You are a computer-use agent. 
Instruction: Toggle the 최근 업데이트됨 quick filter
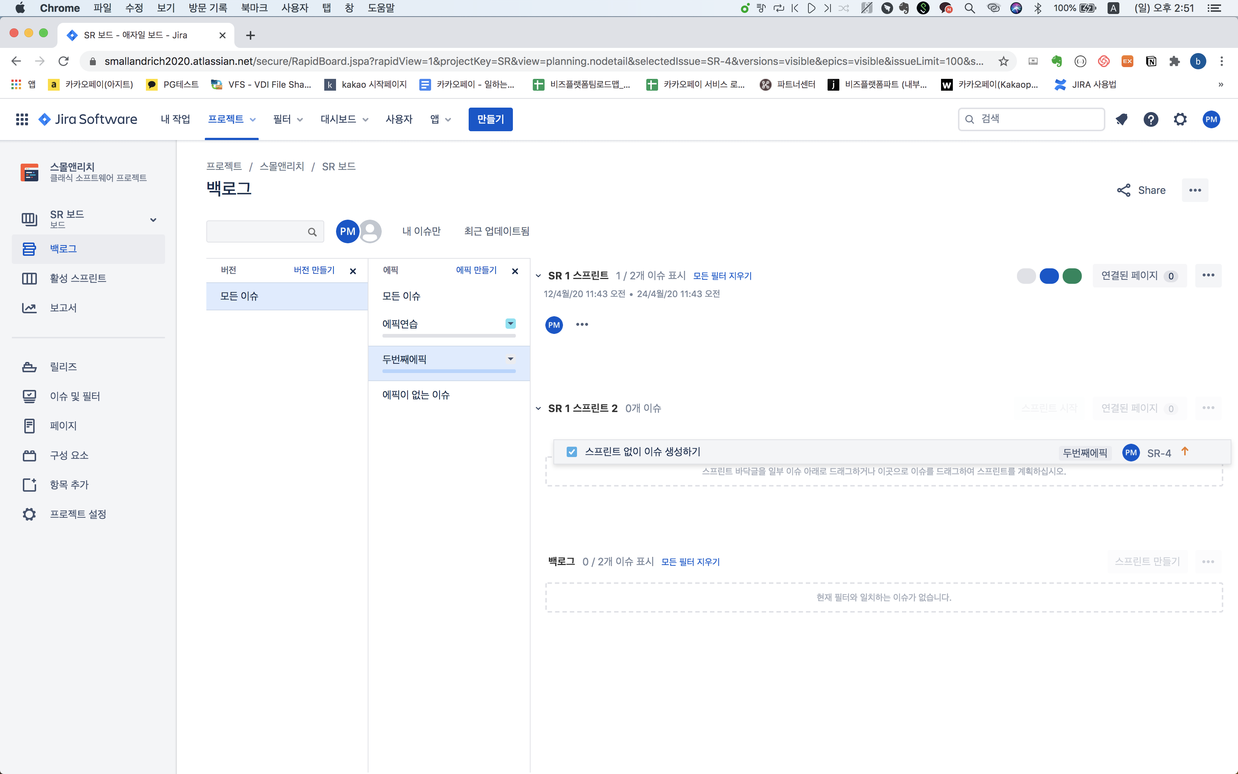(496, 231)
